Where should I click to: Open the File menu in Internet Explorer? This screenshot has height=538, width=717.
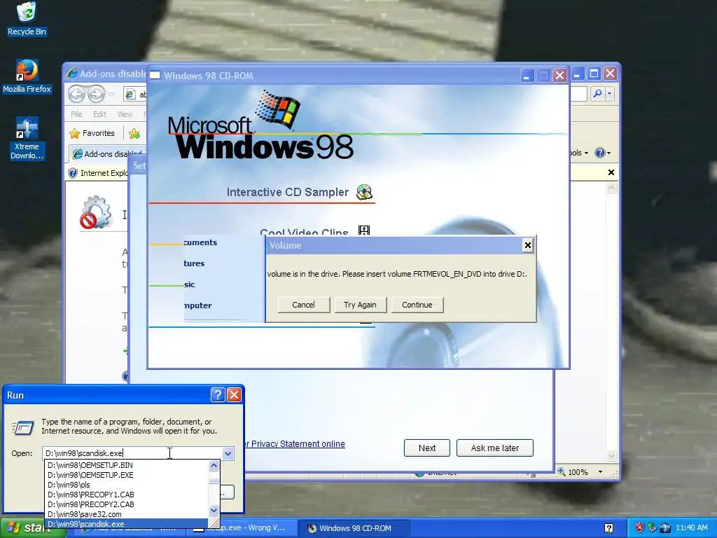tap(76, 114)
